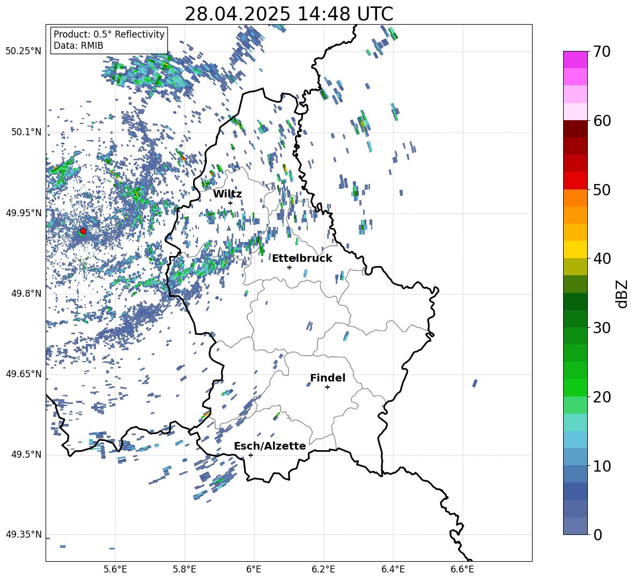This screenshot has width=635, height=580.
Task: Select the Findel city label
Action: coord(328,378)
